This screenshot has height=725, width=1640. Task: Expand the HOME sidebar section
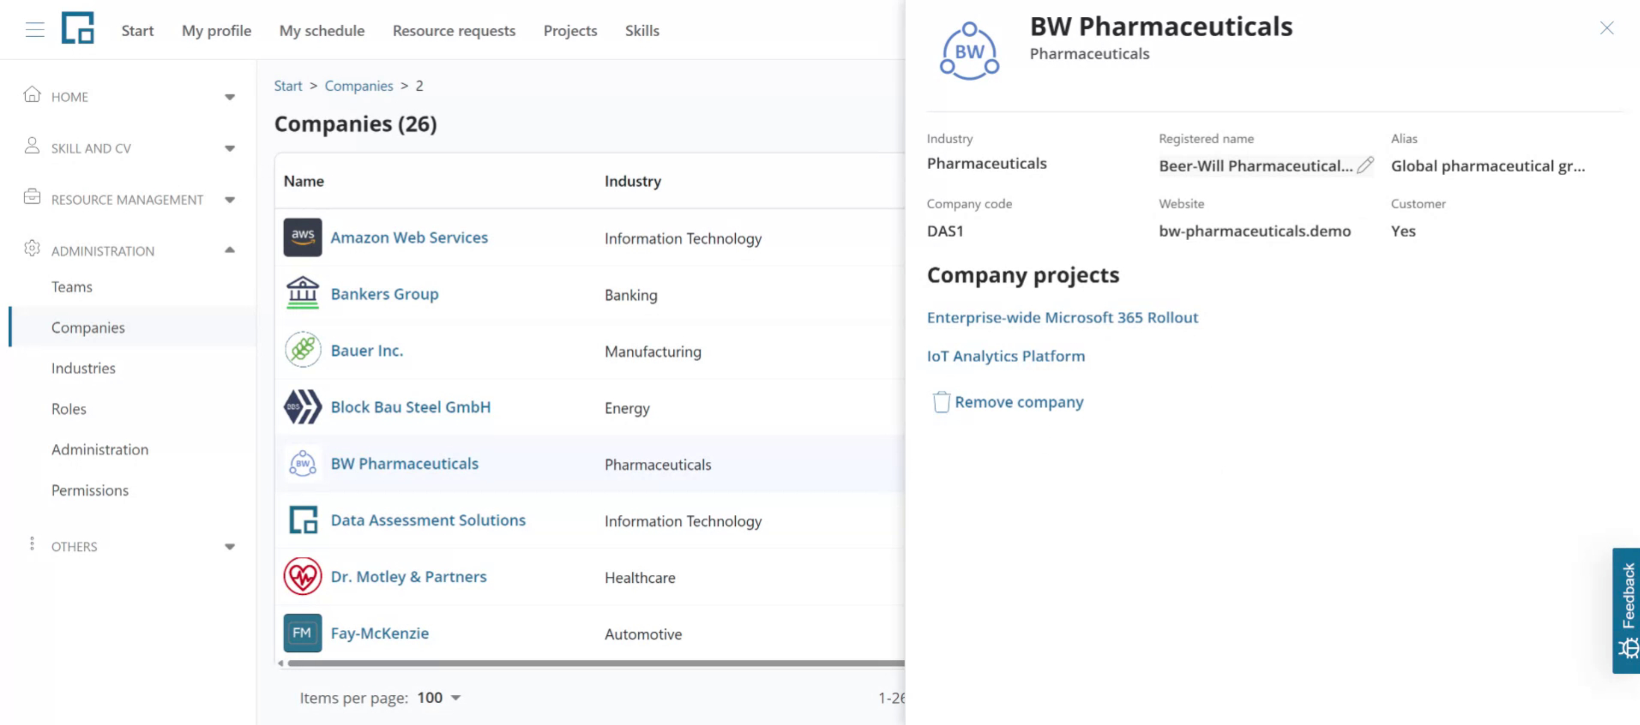click(230, 97)
